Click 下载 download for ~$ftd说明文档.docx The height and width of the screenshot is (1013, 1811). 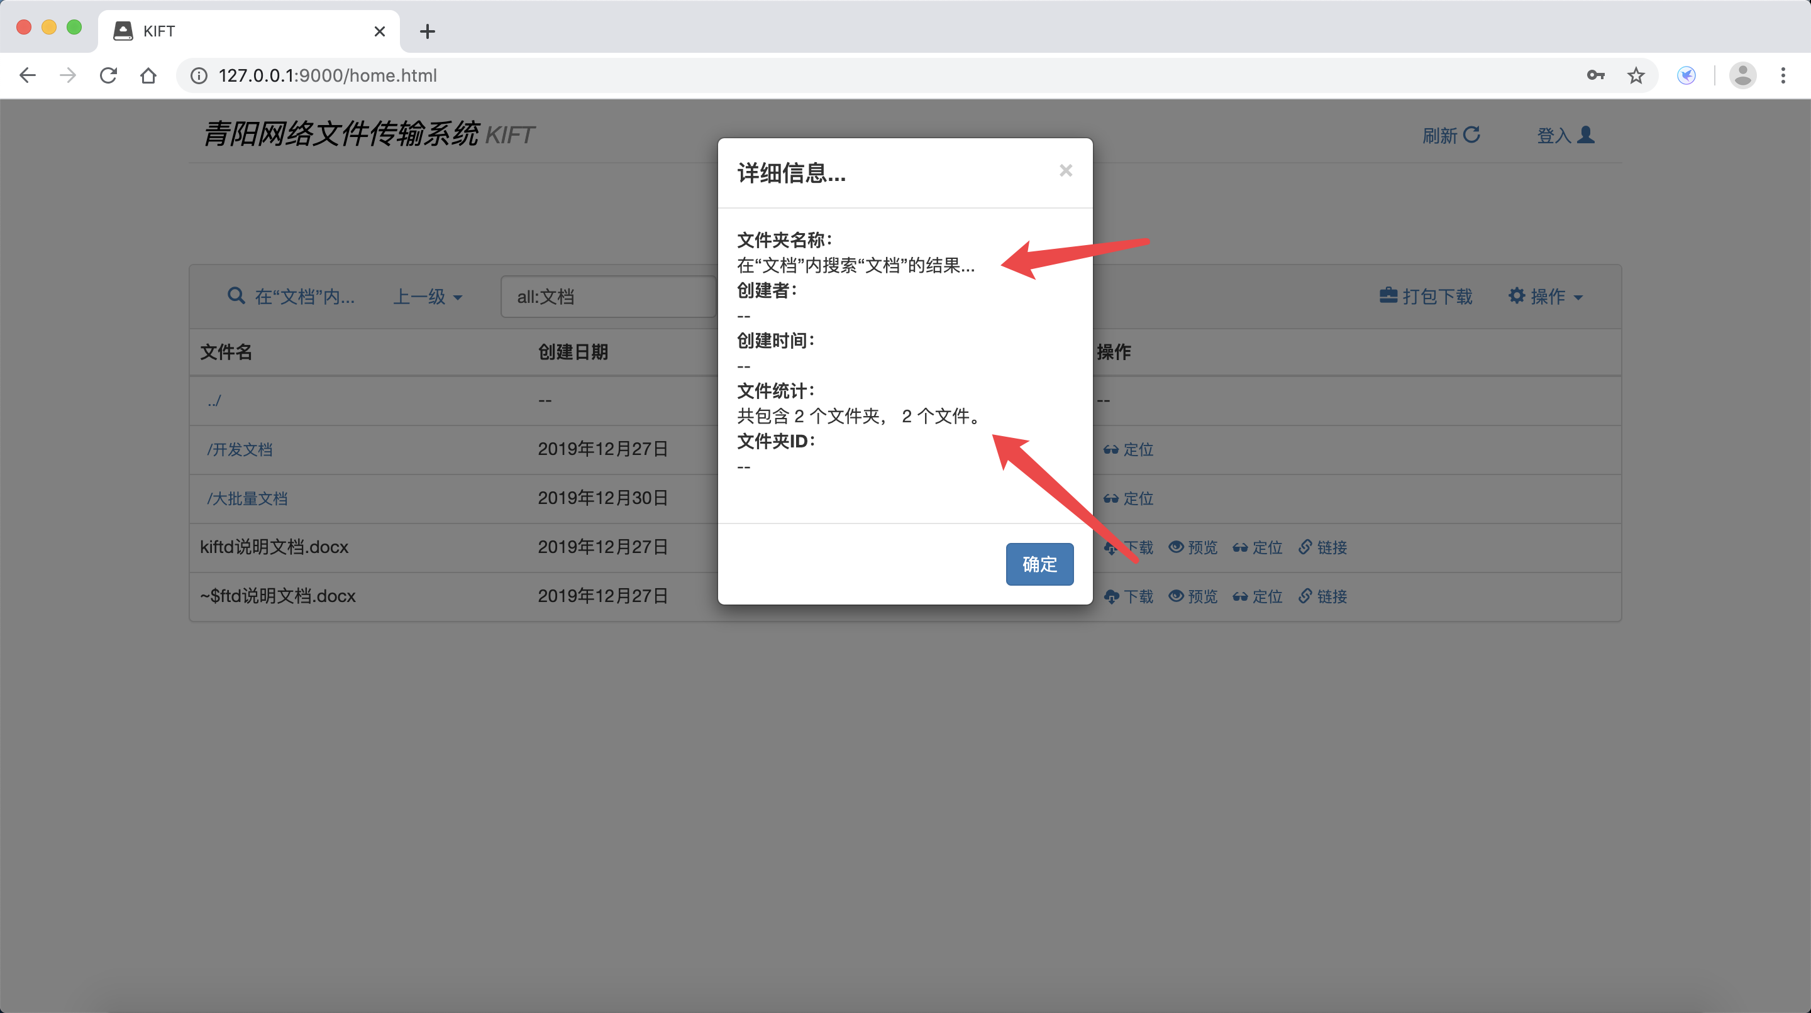point(1128,596)
